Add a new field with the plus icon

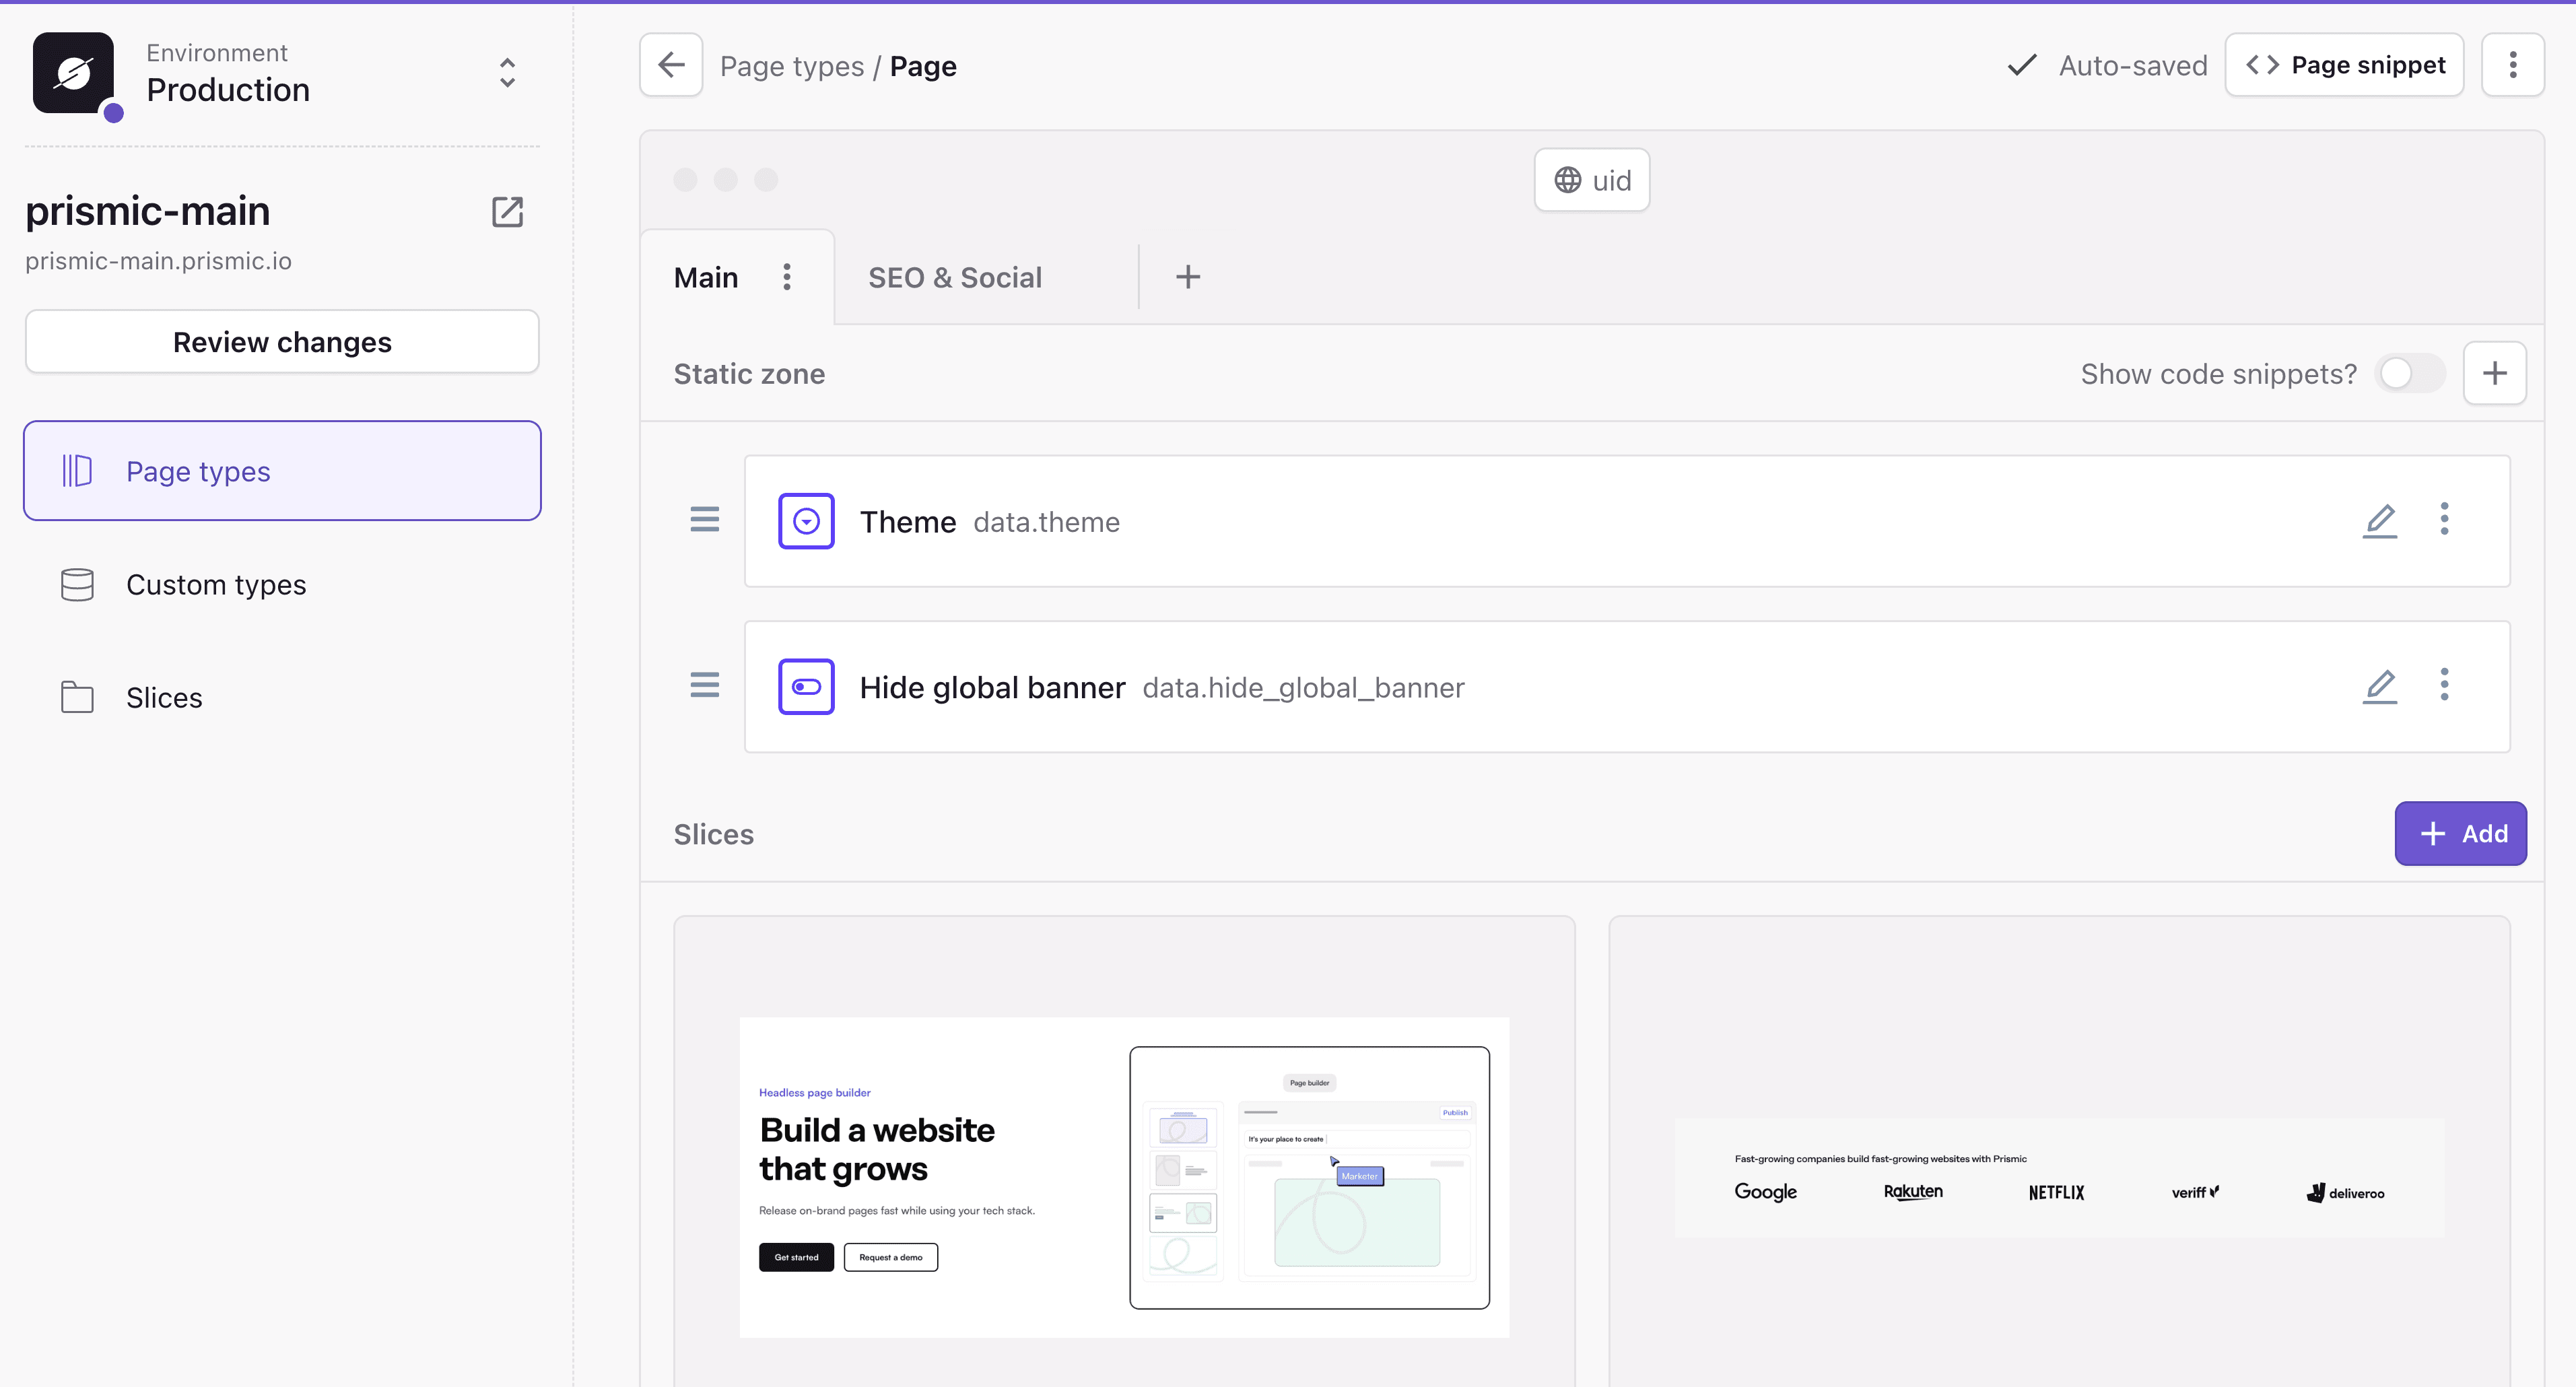[2495, 373]
